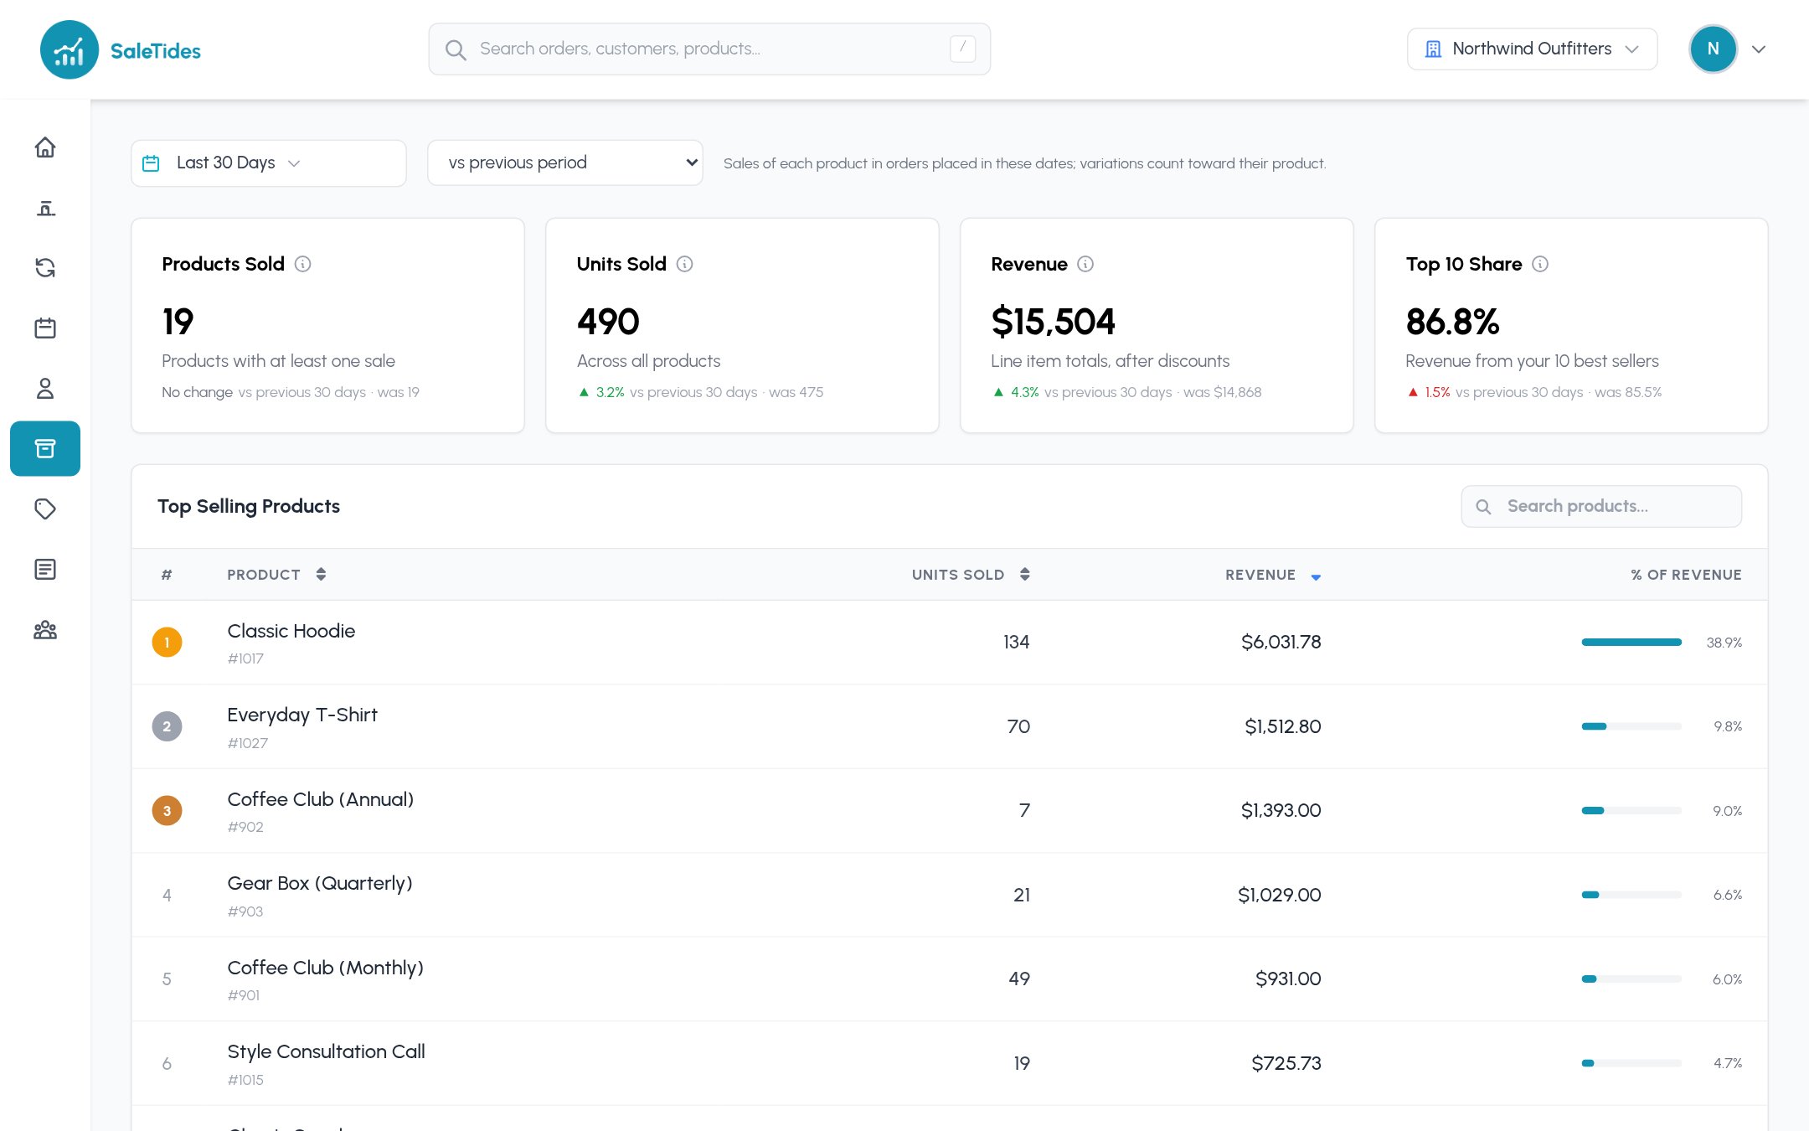Open the Style Consultation Call product

[327, 1051]
